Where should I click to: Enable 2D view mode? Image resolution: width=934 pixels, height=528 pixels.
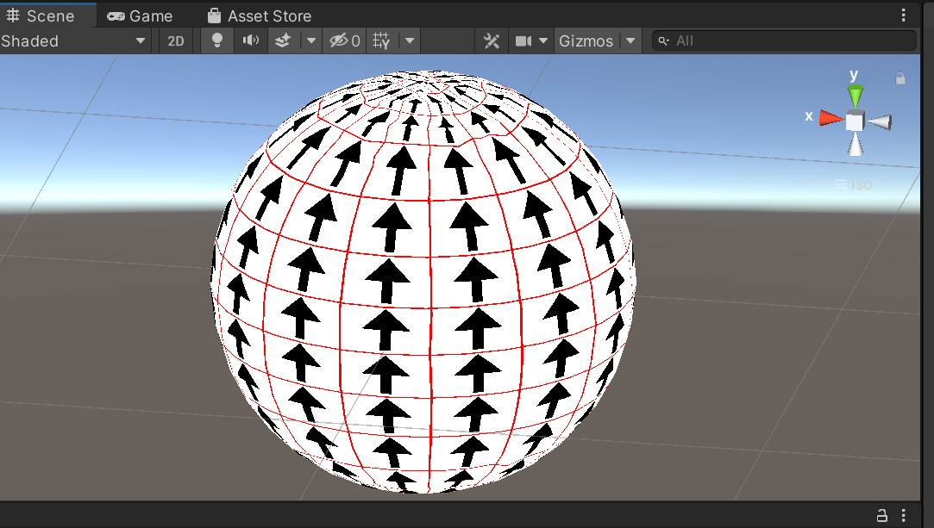(x=175, y=40)
